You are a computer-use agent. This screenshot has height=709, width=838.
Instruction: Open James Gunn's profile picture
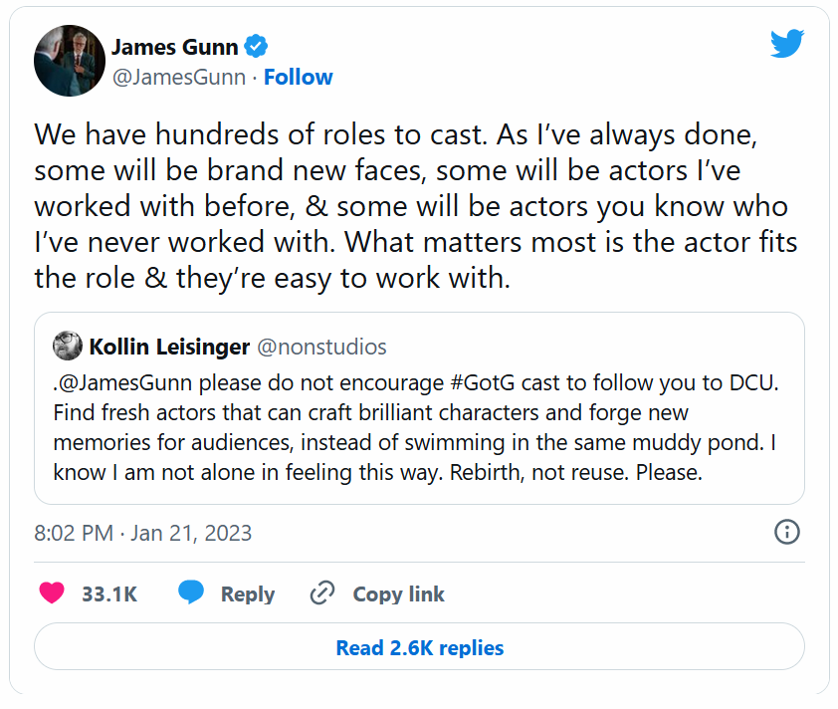[70, 61]
